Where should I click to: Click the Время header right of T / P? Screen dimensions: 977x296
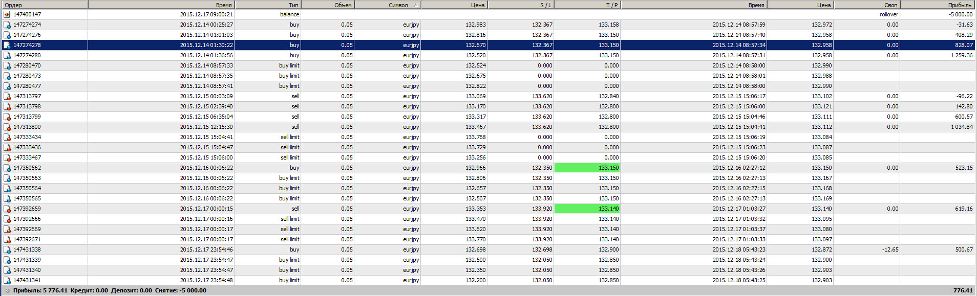[694, 5]
